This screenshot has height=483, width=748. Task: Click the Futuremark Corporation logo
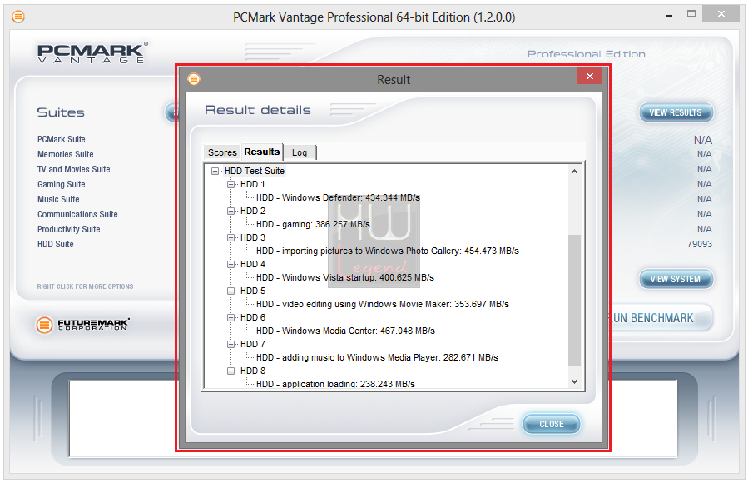click(x=82, y=325)
